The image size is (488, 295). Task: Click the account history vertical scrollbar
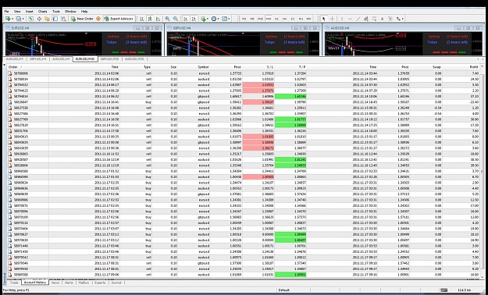pyautogui.click(x=483, y=171)
